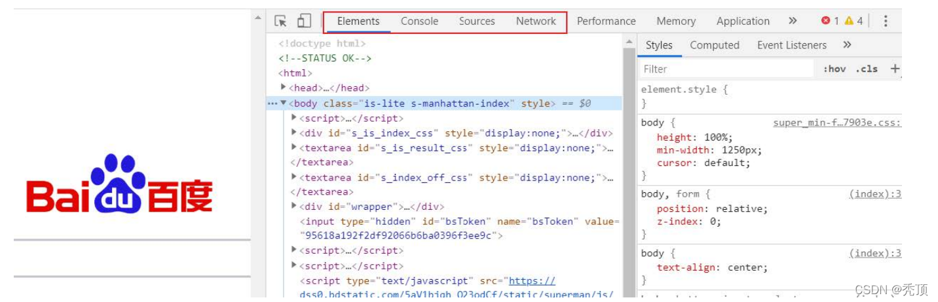Toggle the :hov element state panel

coord(835,69)
